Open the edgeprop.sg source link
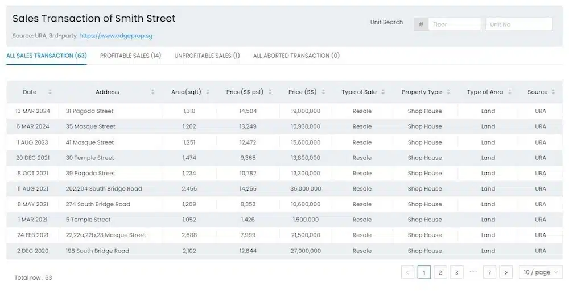Viewport: 569px width, 291px height. [116, 36]
